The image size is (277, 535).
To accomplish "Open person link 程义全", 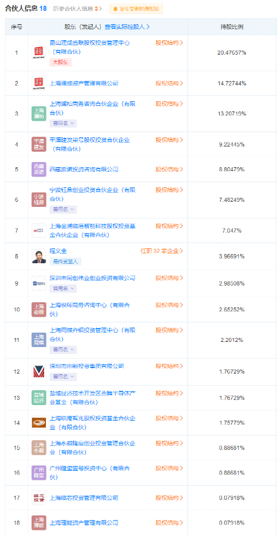I will click(58, 251).
